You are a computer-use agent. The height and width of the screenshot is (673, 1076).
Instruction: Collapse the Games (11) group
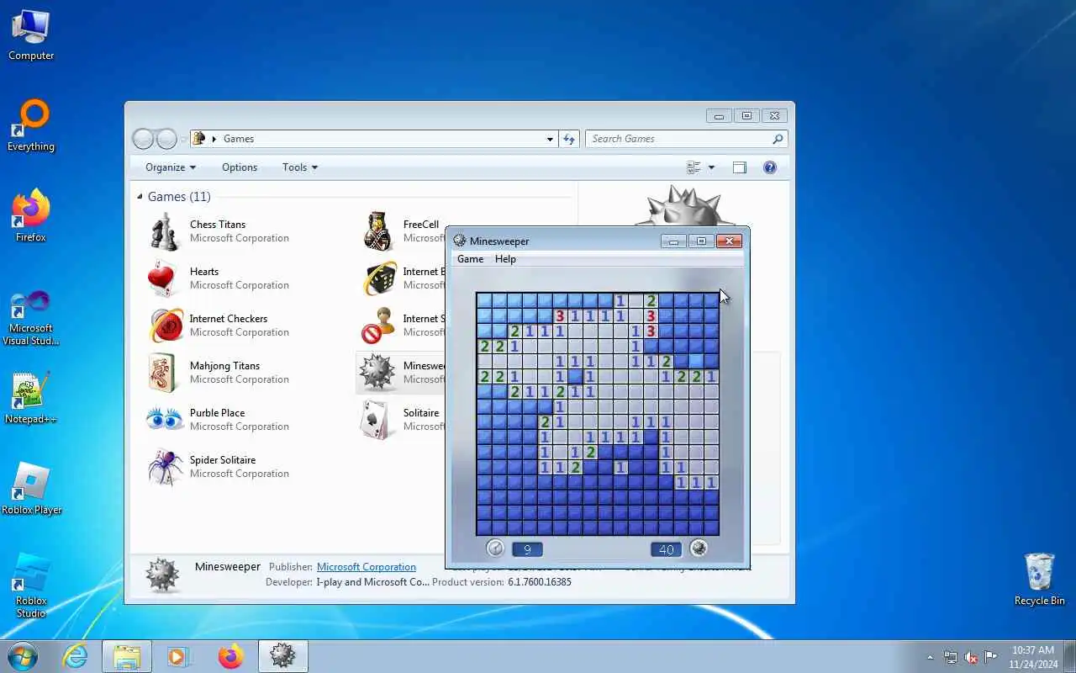(140, 196)
